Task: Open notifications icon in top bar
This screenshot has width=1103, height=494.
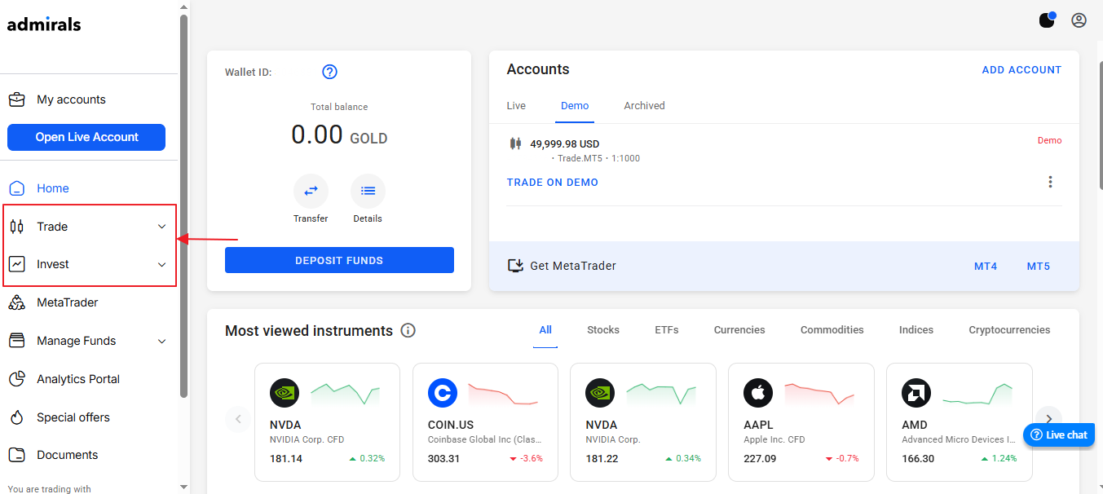Action: pos(1048,20)
